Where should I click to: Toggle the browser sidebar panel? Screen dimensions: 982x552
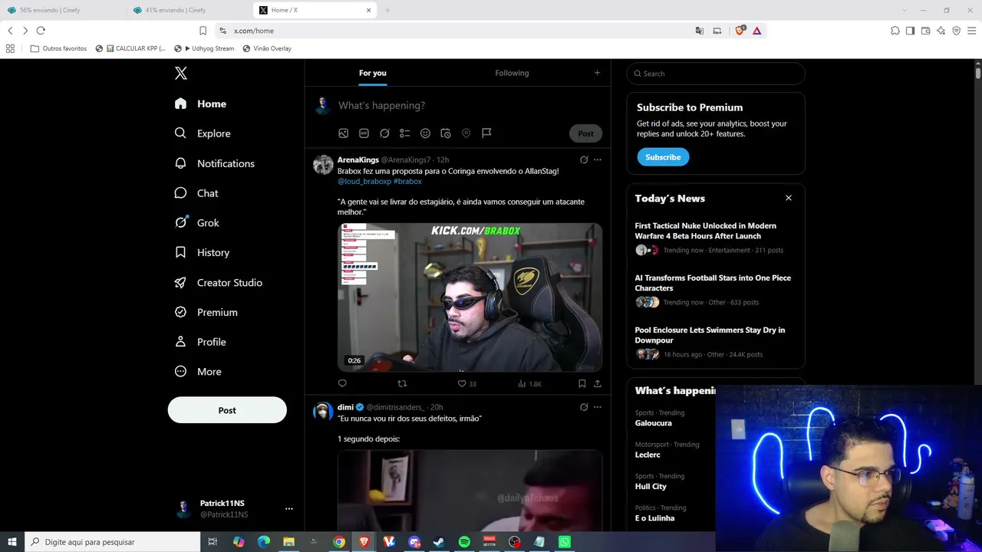[x=910, y=31]
